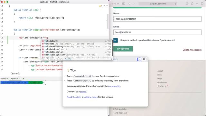The image size is (206, 116).
Task: Click the Name input field
Action: 157,19
